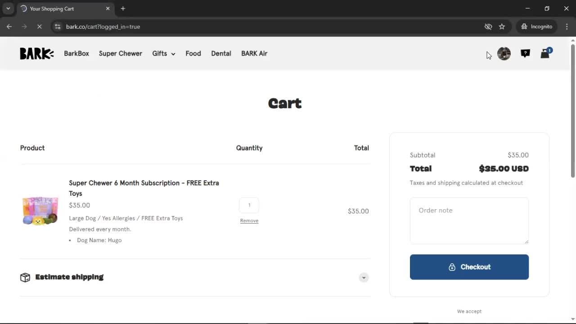Click the Estimate shipping box icon

click(x=25, y=277)
